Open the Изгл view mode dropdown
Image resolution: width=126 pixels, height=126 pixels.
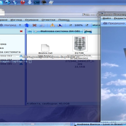tap(96, 25)
